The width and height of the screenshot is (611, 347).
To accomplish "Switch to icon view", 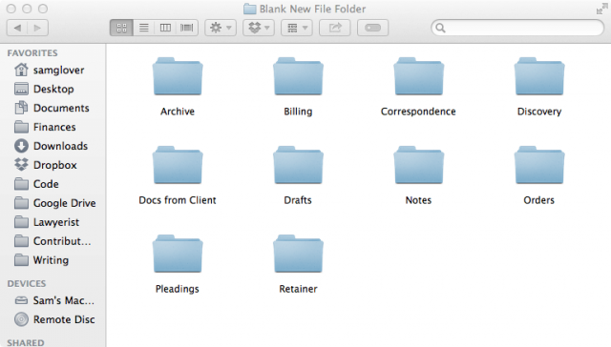I will click(x=121, y=28).
